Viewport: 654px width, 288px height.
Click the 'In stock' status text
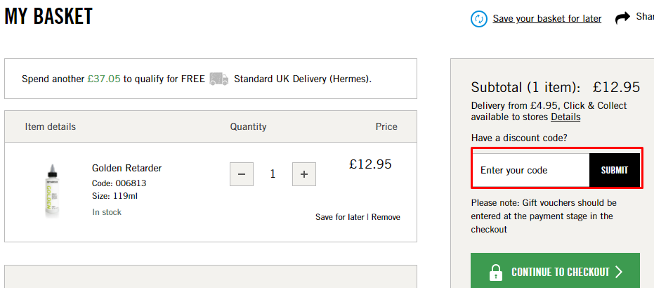tap(107, 212)
